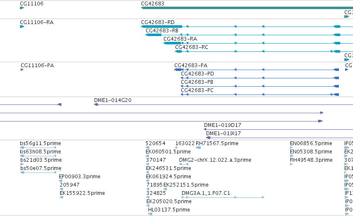Select the DME1-014G20 clone label
Screen dimensions: 353x216
(x=113, y=100)
